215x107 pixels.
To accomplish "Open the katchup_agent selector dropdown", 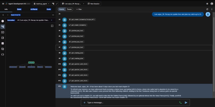I will tap(41, 4).
